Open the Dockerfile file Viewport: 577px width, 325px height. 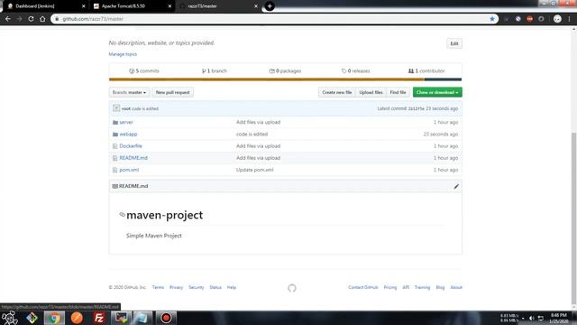click(131, 146)
